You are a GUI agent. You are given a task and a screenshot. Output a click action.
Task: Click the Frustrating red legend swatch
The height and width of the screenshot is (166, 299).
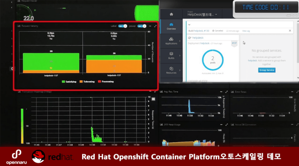99,82
